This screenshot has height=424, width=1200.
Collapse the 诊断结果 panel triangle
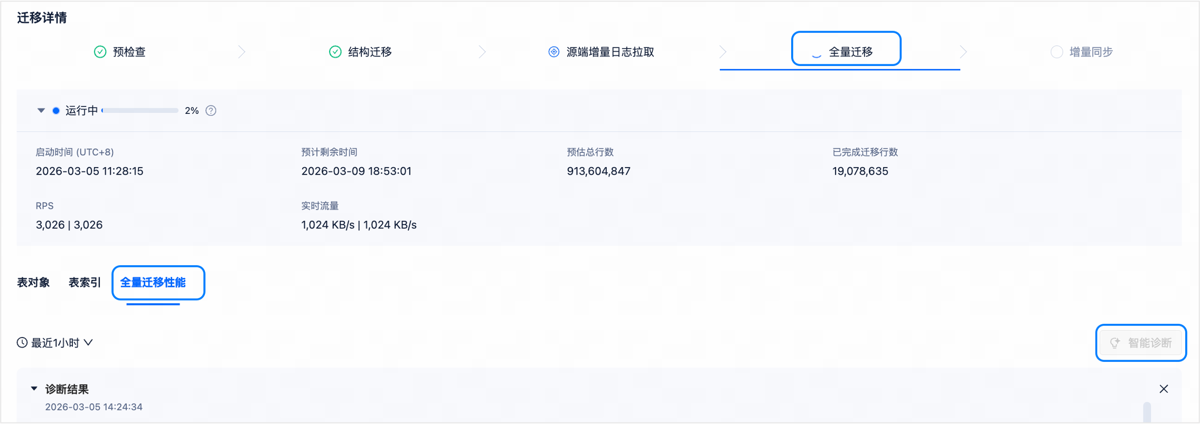tap(34, 389)
